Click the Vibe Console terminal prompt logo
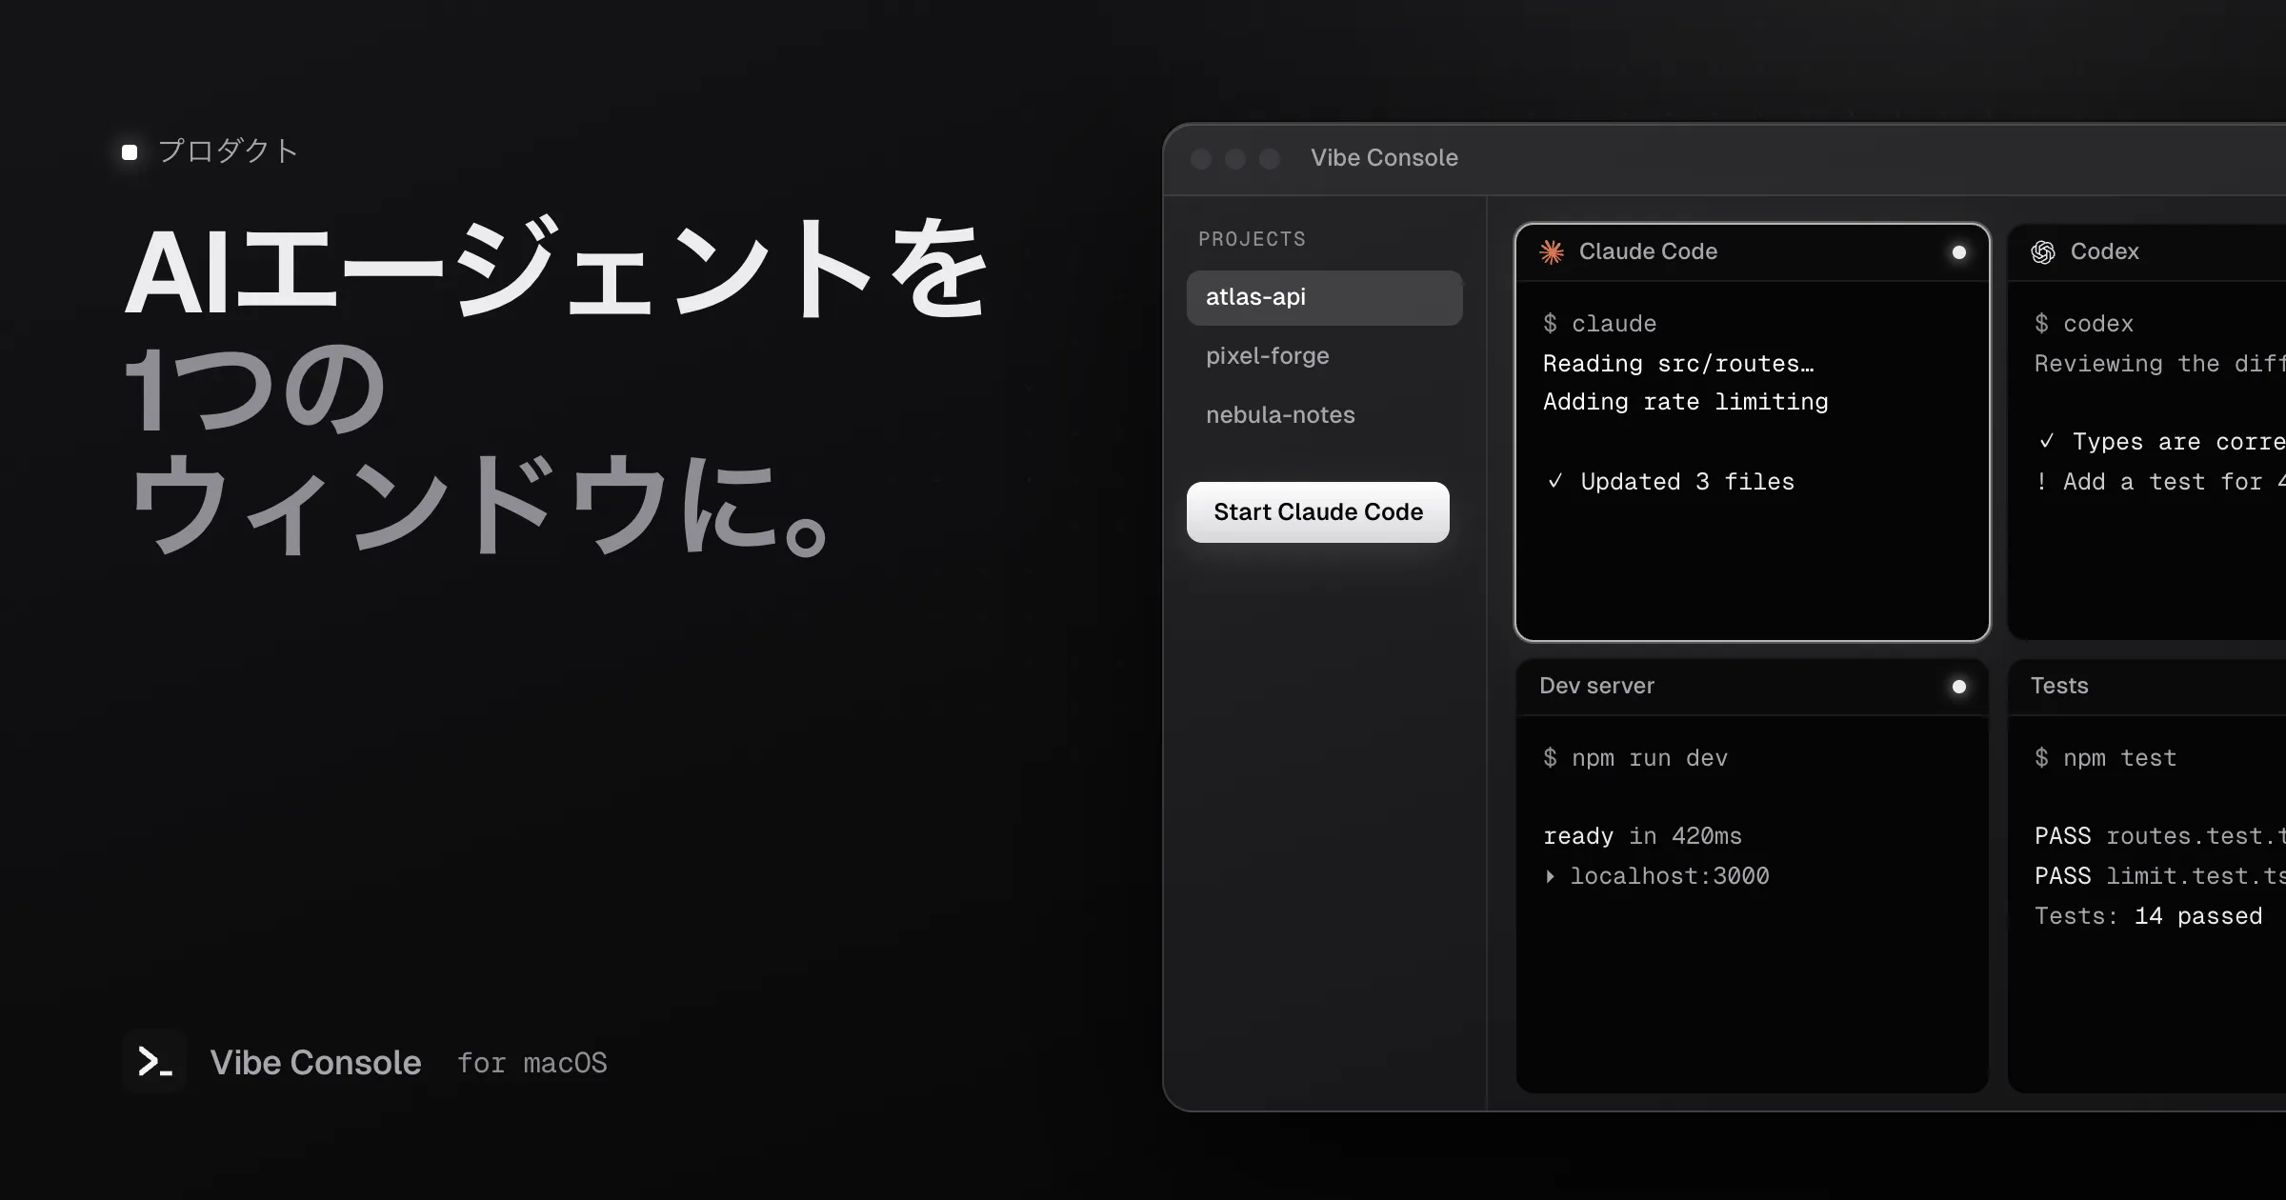 [x=154, y=1061]
